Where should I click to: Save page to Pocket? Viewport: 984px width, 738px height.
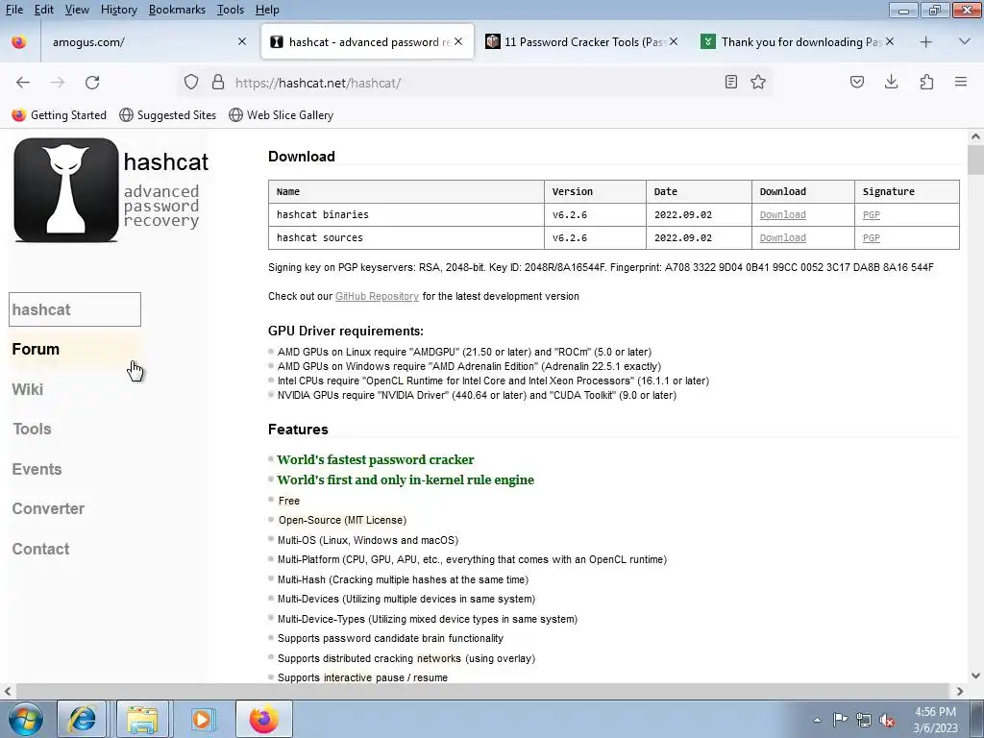pyautogui.click(x=856, y=83)
